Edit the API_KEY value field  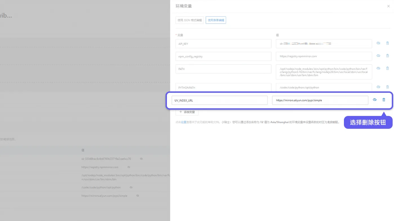point(324,44)
